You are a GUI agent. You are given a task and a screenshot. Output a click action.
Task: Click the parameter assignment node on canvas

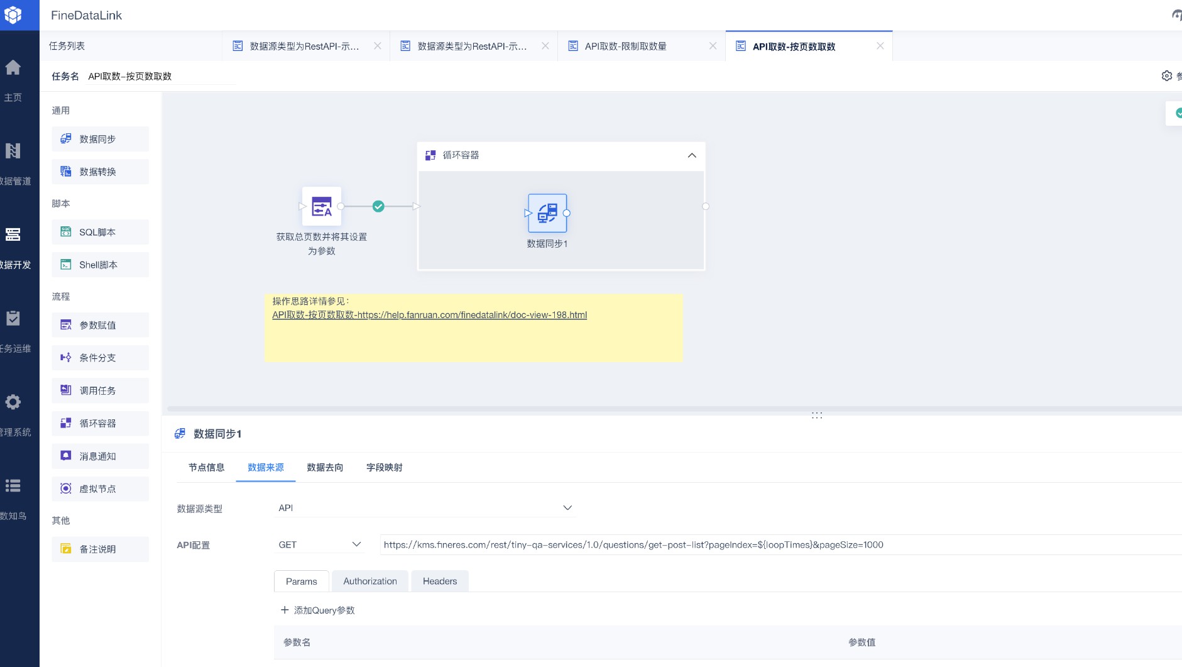[x=322, y=206]
